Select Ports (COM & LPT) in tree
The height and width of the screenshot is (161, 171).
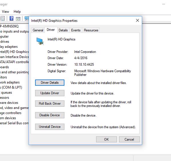(11, 87)
